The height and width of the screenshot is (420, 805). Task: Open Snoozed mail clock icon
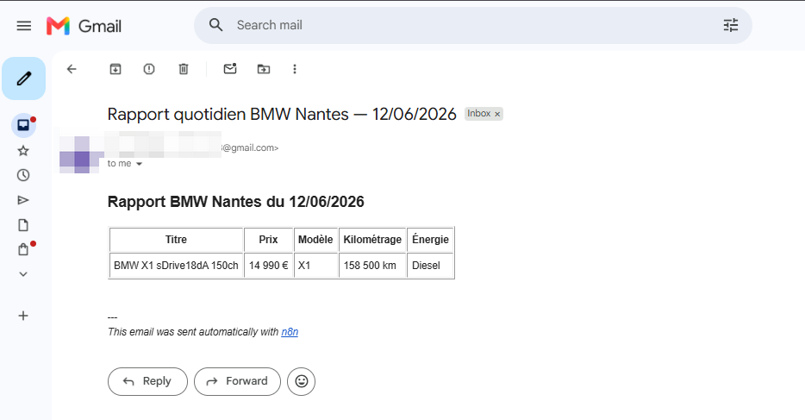(x=23, y=175)
